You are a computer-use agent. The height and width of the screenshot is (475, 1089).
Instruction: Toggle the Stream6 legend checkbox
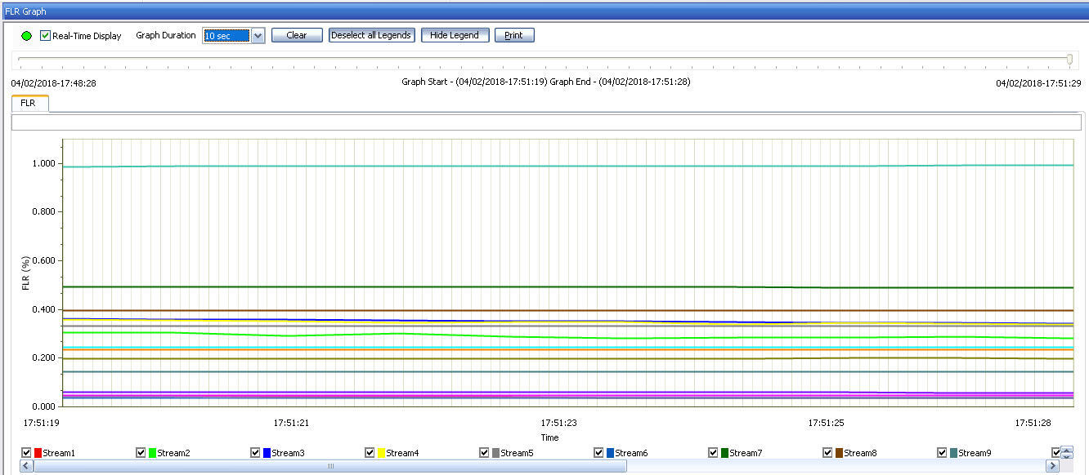(x=599, y=453)
